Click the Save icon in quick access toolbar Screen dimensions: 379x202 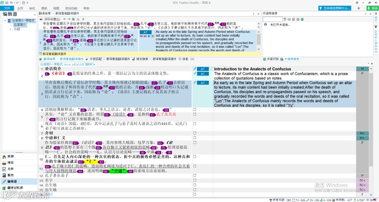(7, 2)
